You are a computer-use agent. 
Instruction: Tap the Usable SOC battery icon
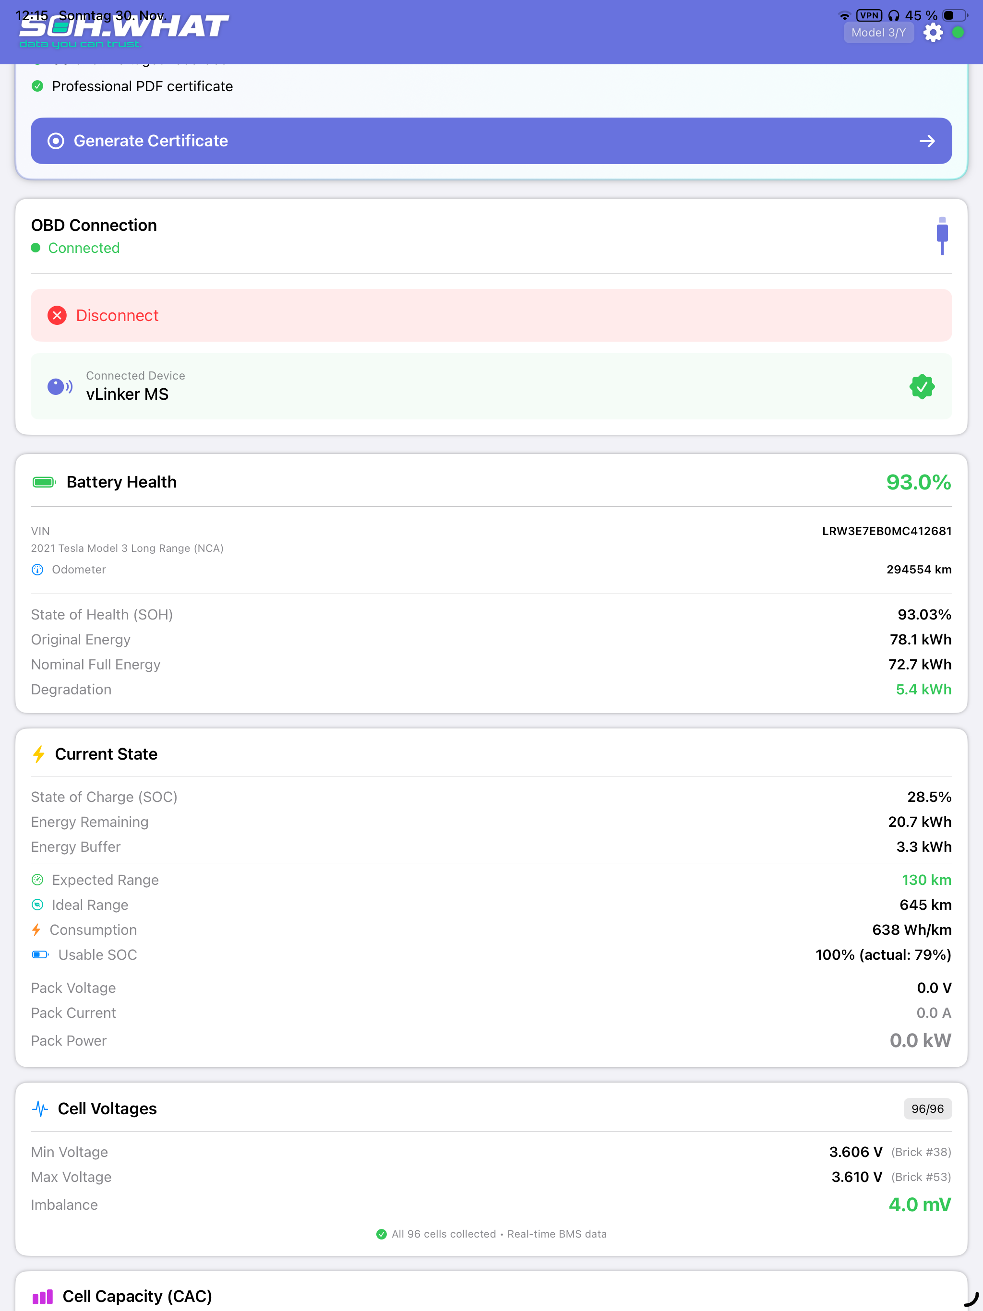pos(40,954)
